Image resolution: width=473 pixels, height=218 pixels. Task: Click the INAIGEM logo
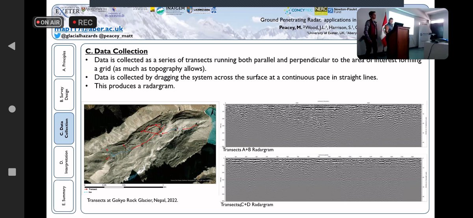tap(170, 11)
